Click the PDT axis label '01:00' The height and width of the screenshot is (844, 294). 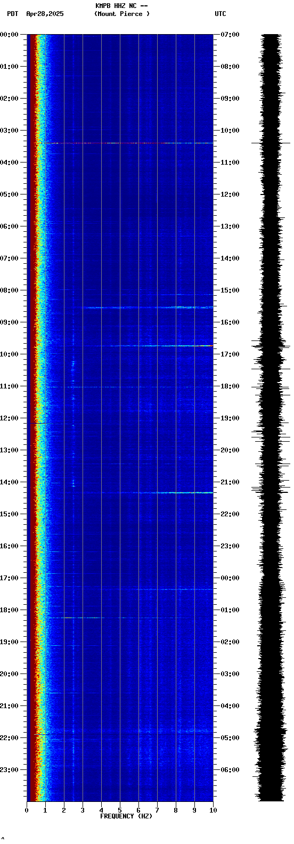coord(9,67)
